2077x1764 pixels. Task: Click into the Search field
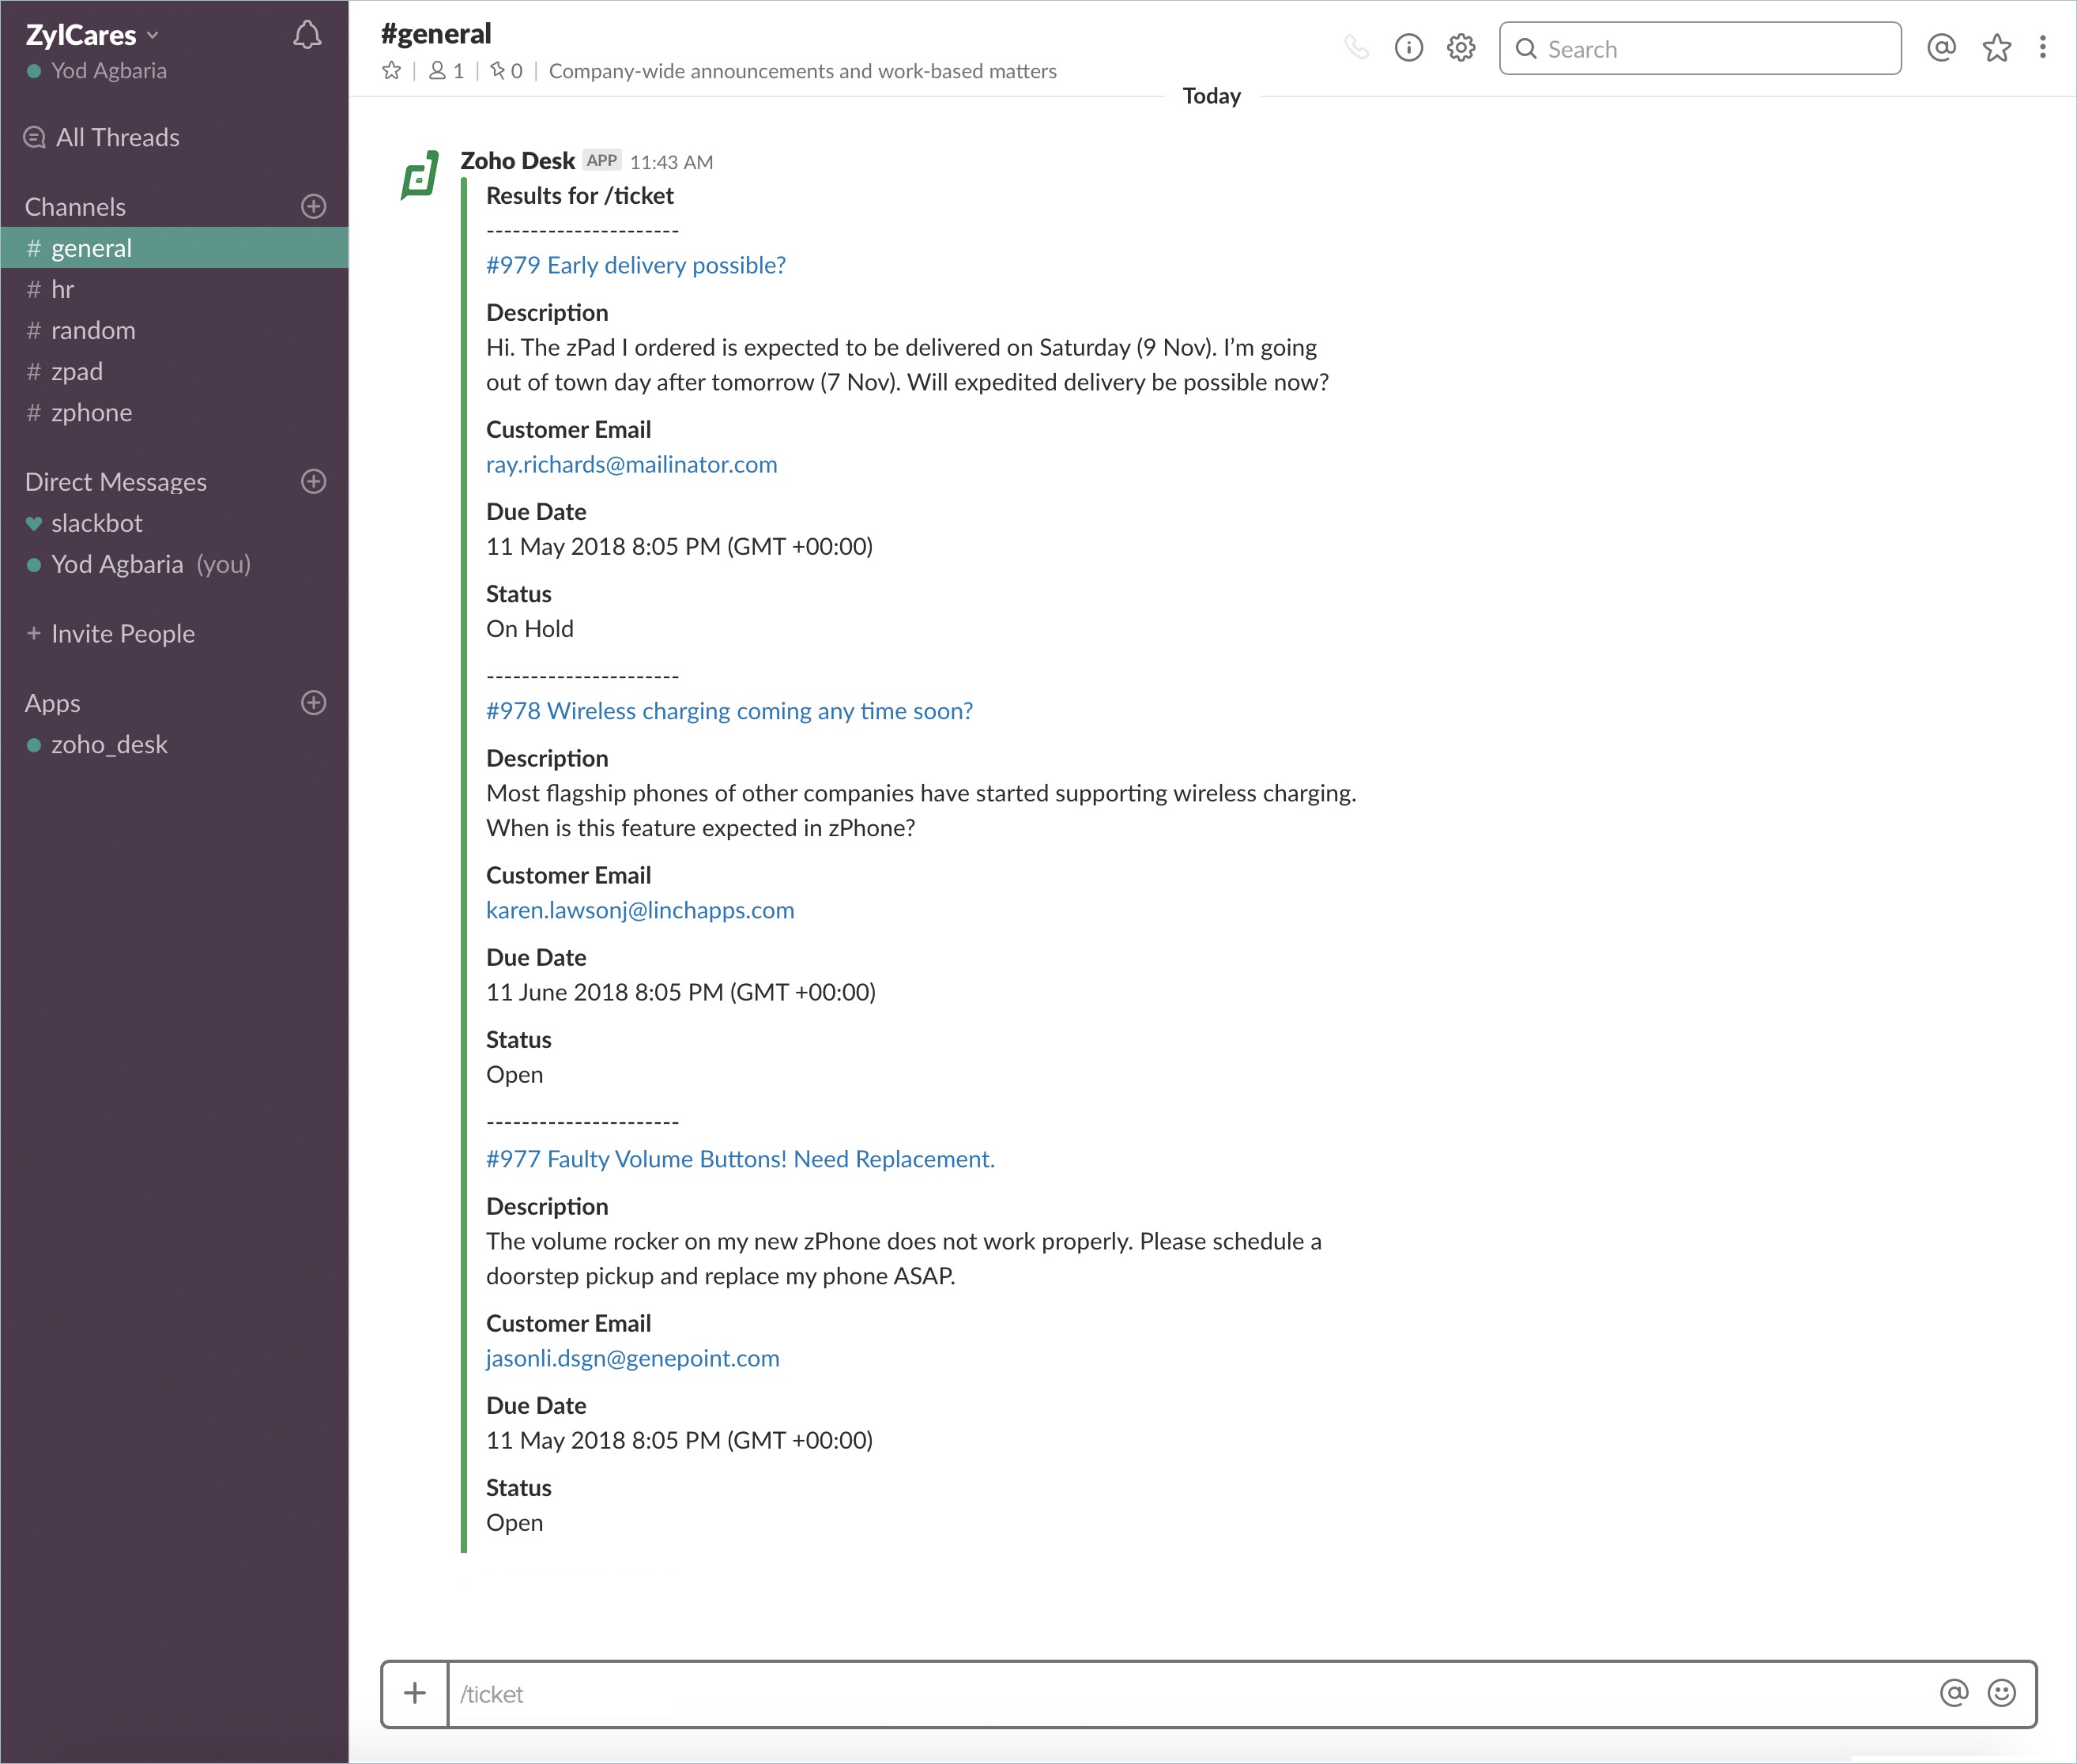click(x=1700, y=48)
